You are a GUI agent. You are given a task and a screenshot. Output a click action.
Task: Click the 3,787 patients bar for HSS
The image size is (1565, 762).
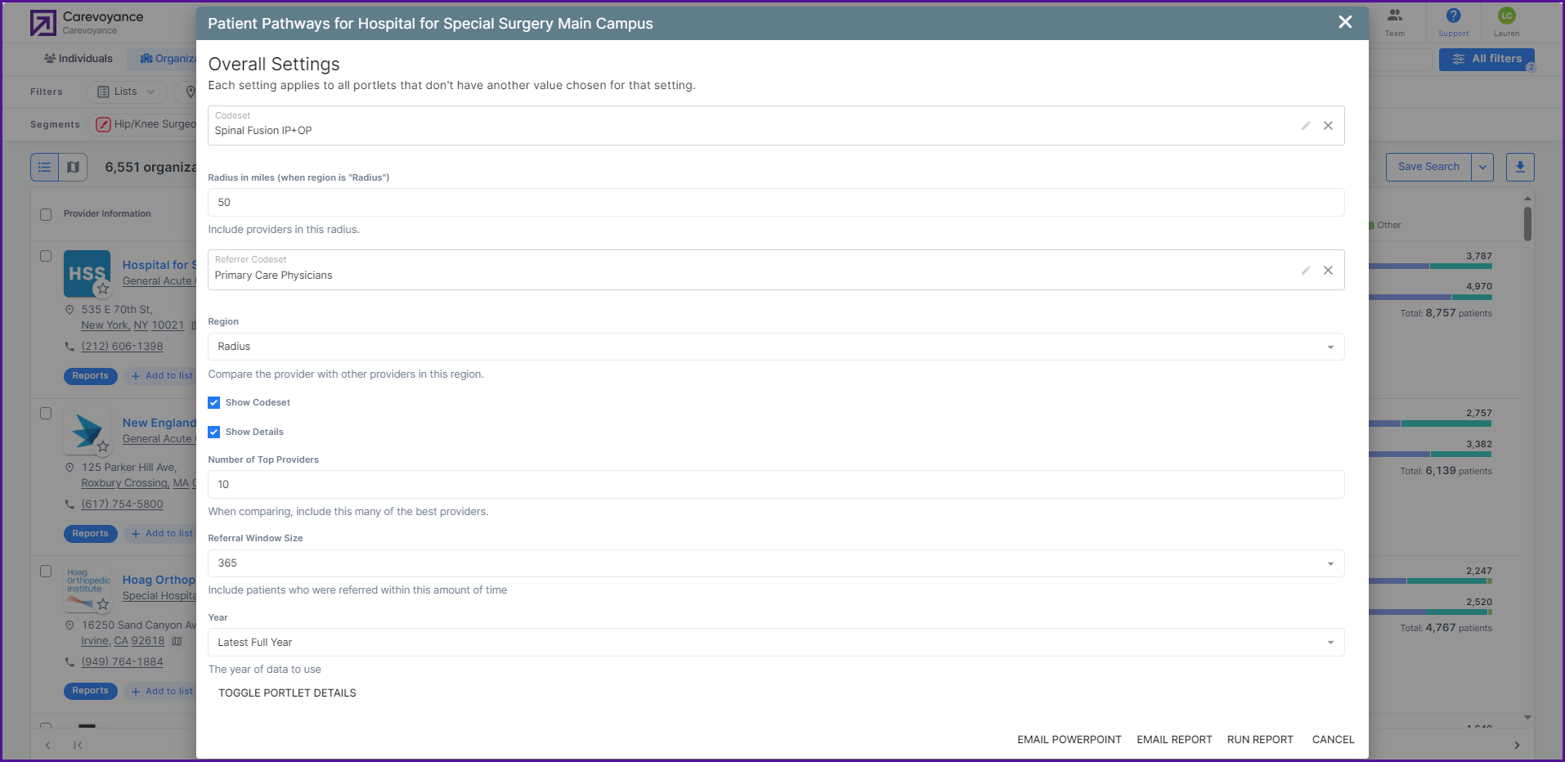click(1430, 267)
